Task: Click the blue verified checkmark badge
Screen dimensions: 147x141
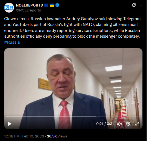Action: (57, 5)
